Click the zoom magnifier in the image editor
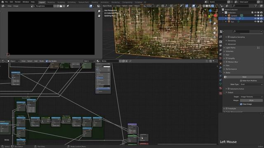Viewport: 264px width, 148px height. [99, 11]
